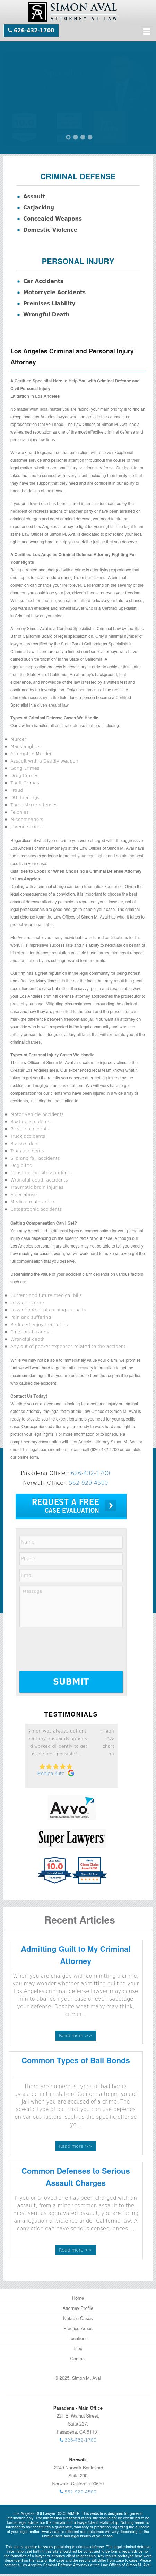
Task: Open the Motorcycle Accidents link
Action: 54,293
